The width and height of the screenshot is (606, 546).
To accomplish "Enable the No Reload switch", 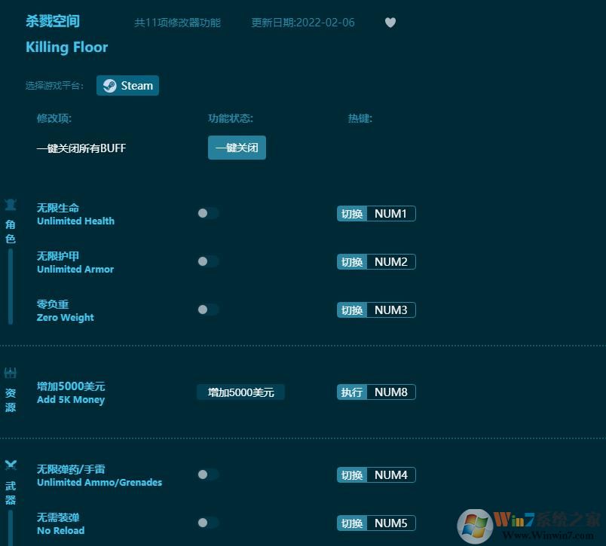I will click(208, 523).
